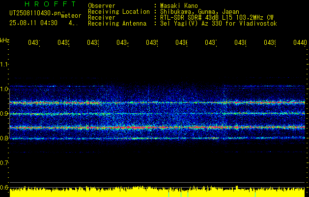This screenshot has width=309, height=197.
Task: Click the date stamp 25.08.11 04:30
Action: click(33, 23)
